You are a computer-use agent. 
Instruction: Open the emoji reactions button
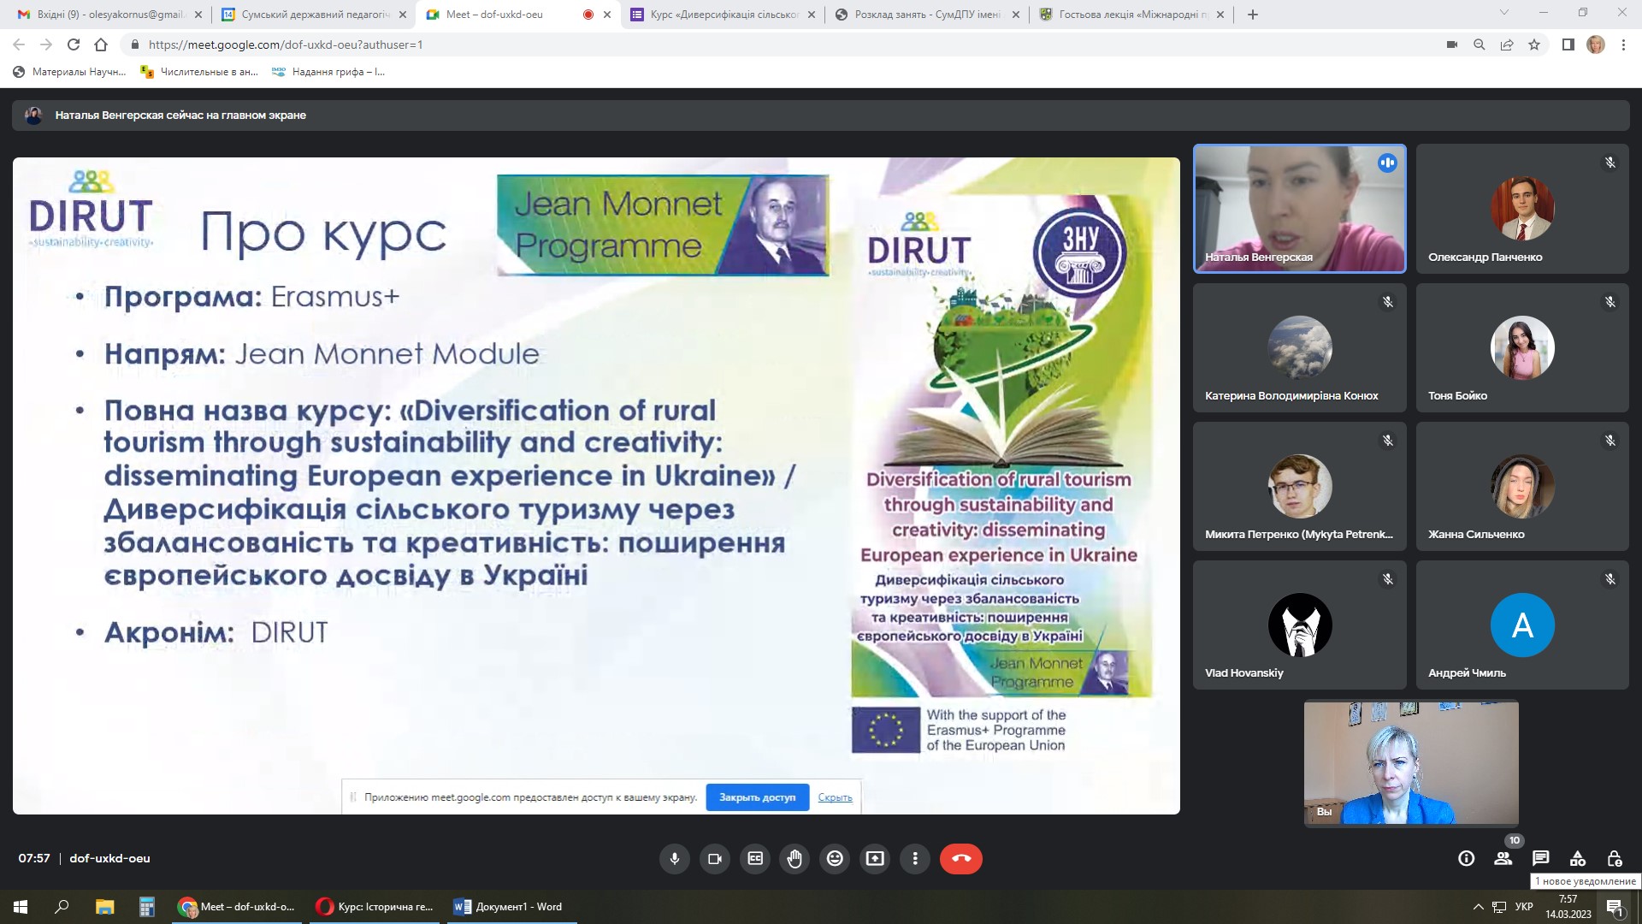835,858
